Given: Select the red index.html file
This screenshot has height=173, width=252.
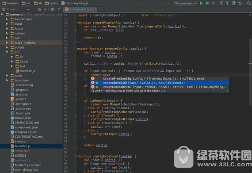Looking at the screenshot, I should coord(20,151).
